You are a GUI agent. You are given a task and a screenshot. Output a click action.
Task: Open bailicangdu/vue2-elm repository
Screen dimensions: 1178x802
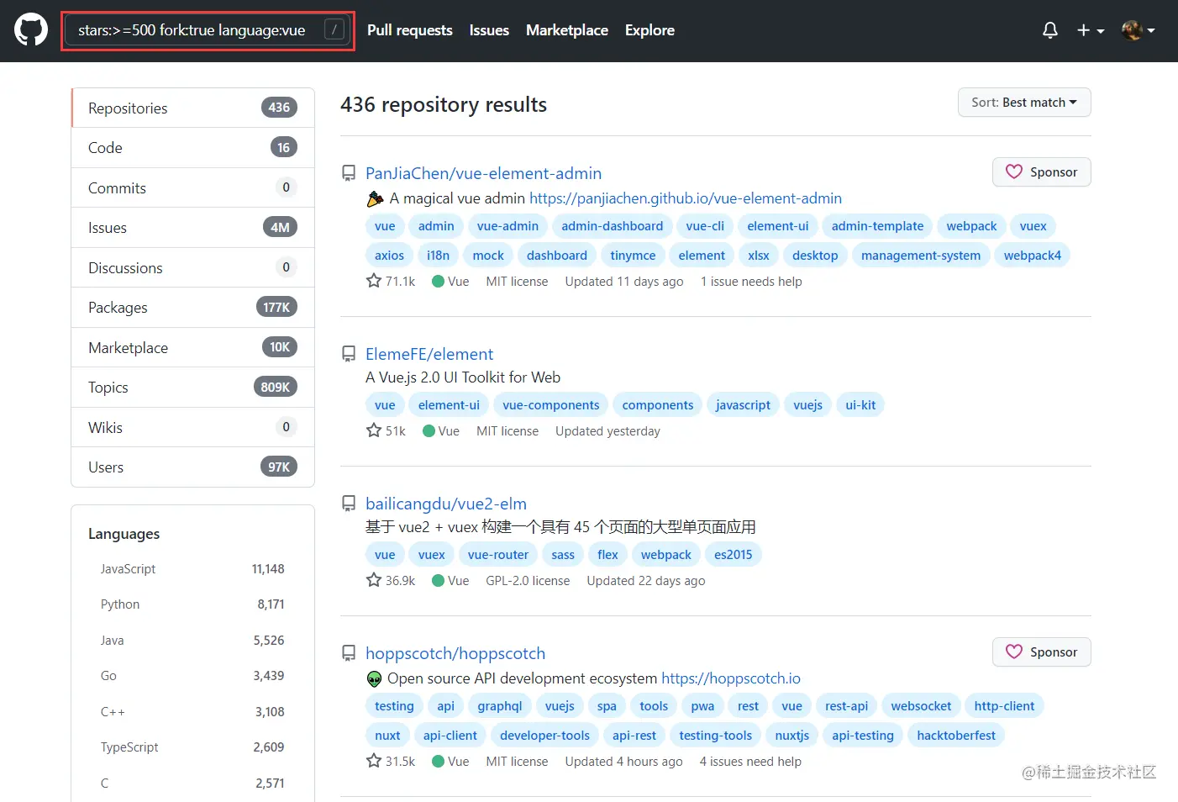pyautogui.click(x=446, y=504)
